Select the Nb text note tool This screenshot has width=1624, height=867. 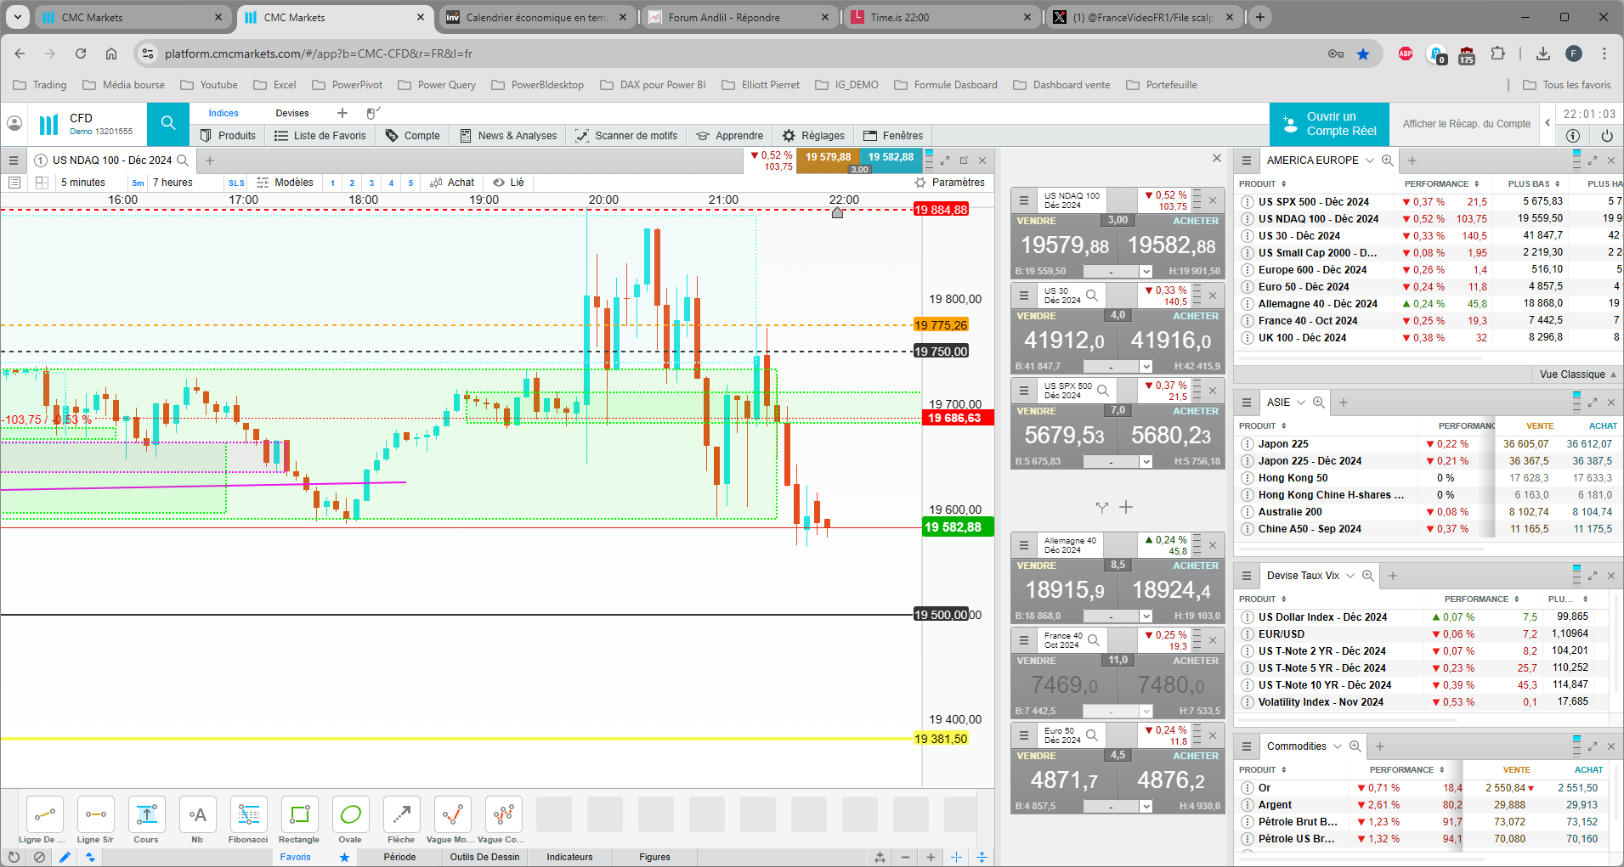click(x=197, y=815)
